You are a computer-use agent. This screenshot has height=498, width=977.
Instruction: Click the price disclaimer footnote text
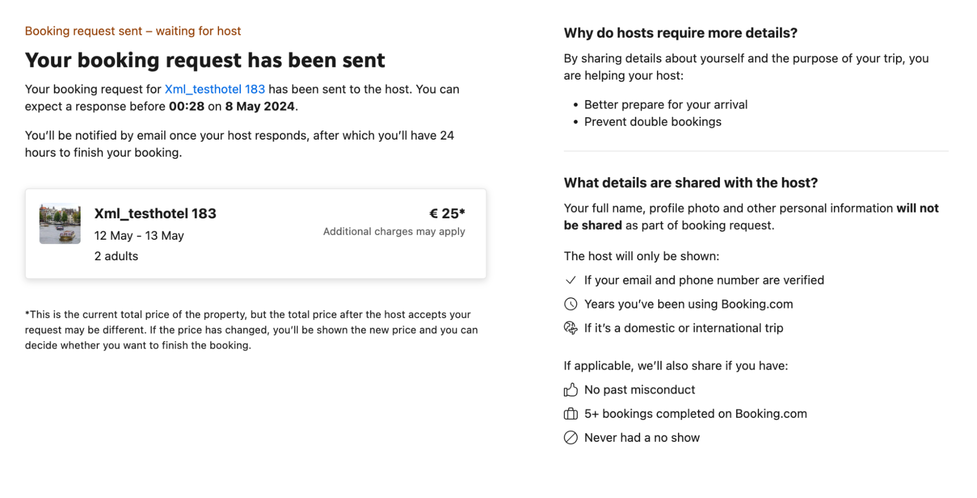[252, 330]
